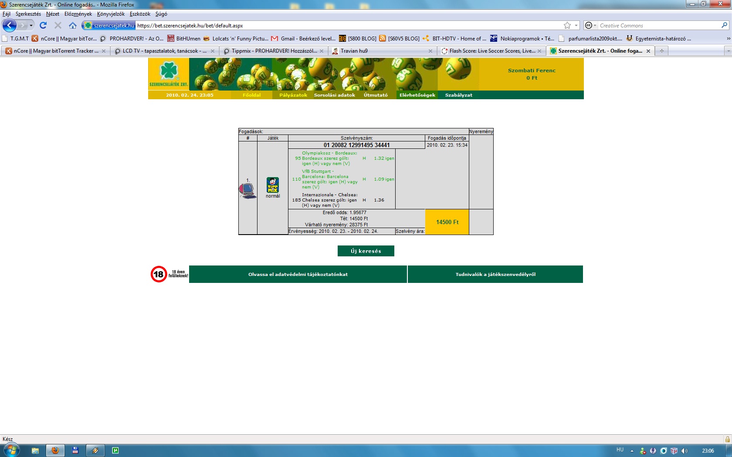The width and height of the screenshot is (732, 457).
Task: Switch to the Tippmix - PROHARDVER tab
Action: 274,51
